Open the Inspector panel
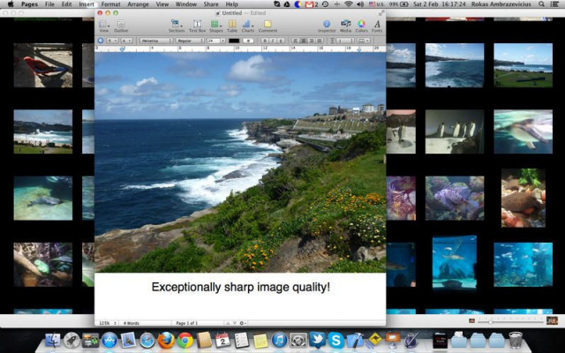Screen dimensions: 565x353 [327, 25]
